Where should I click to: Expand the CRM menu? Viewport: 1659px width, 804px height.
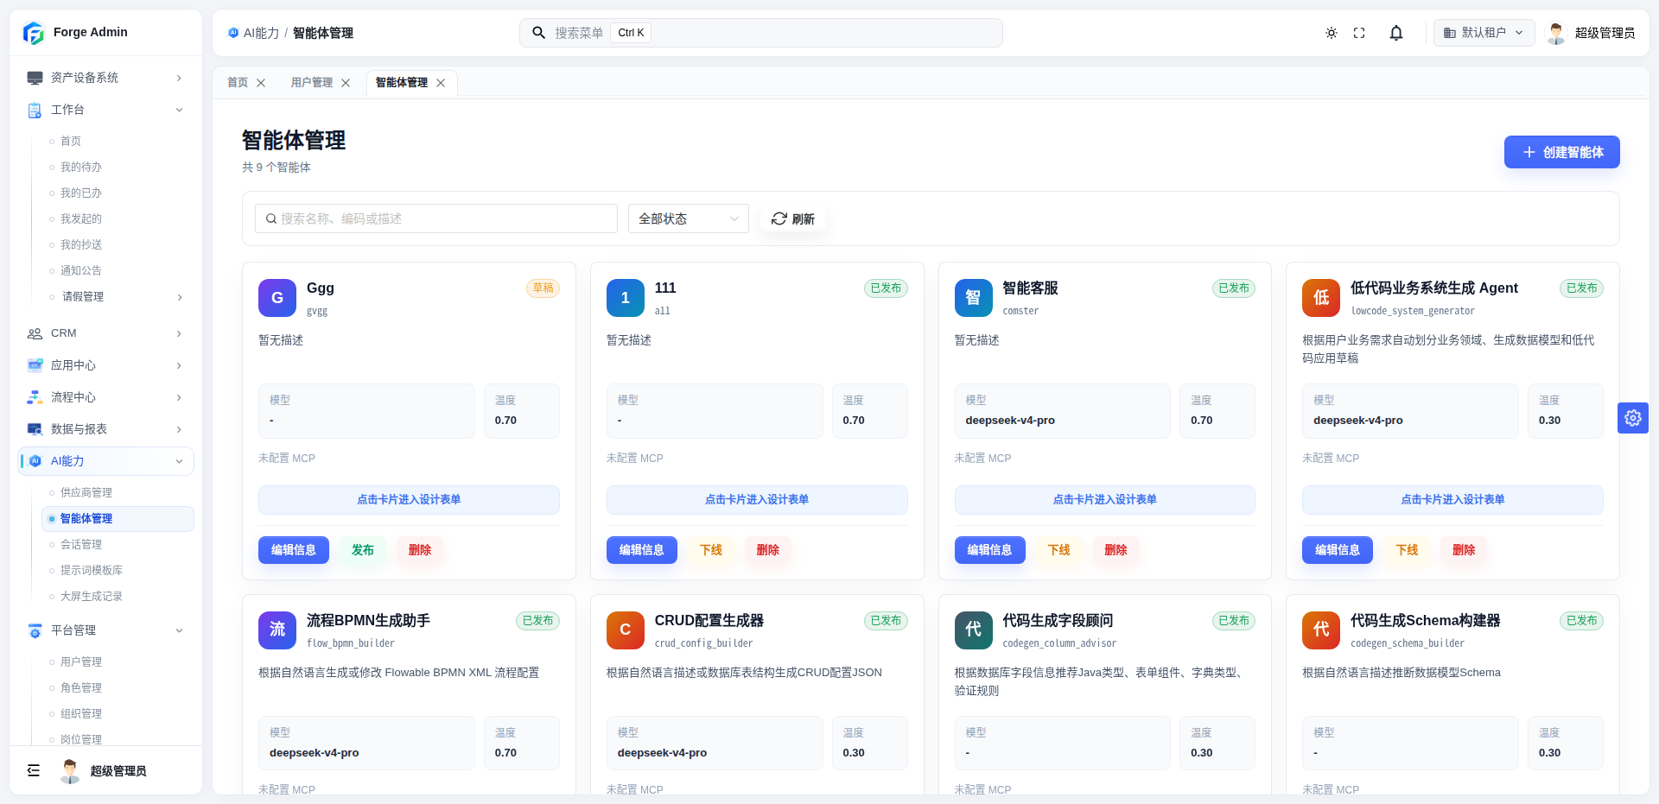179,333
